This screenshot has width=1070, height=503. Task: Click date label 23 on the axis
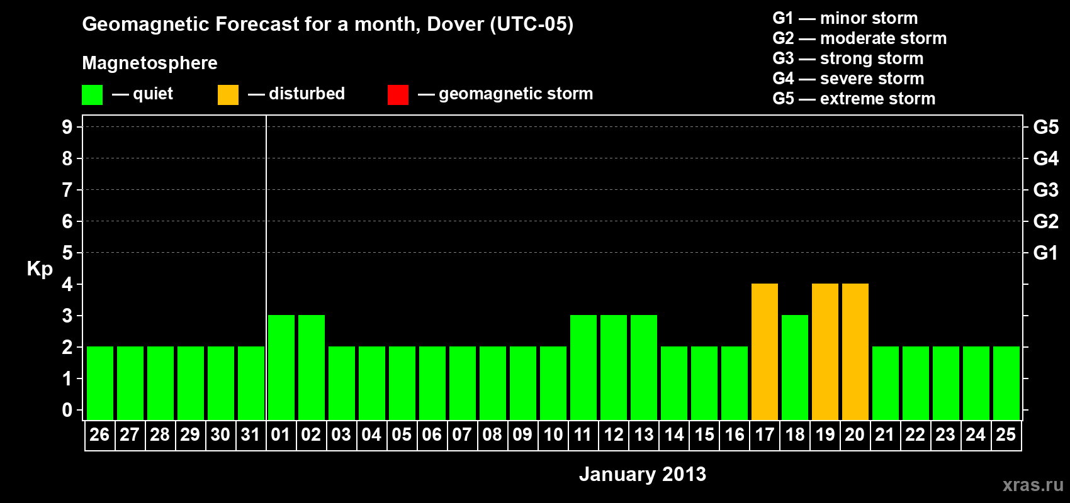pos(945,434)
